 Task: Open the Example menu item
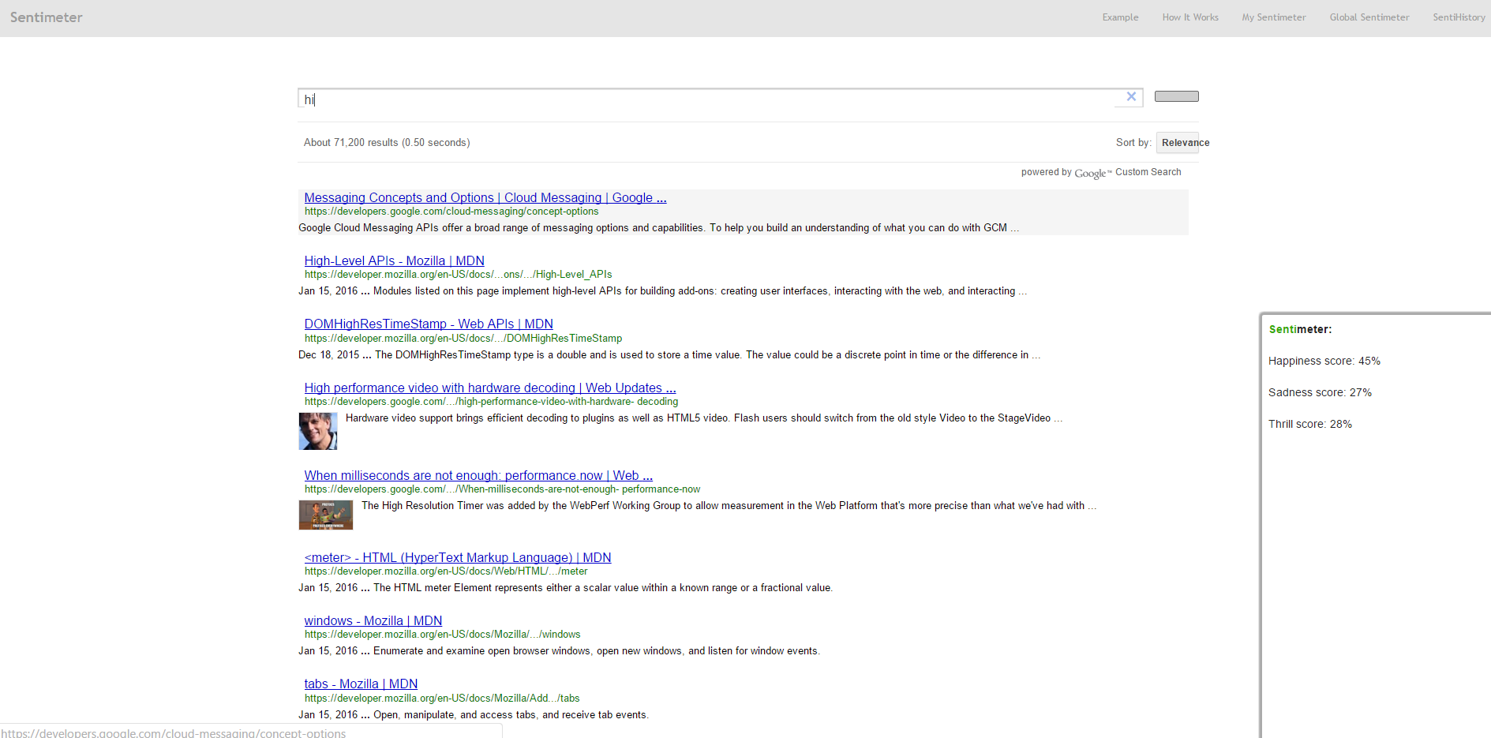click(x=1120, y=17)
